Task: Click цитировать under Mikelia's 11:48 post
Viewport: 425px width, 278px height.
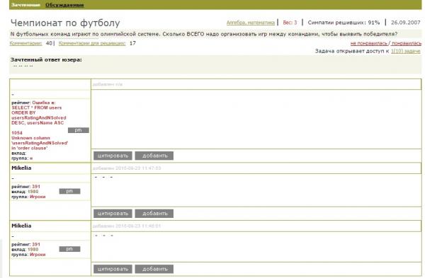Action: [x=113, y=269]
